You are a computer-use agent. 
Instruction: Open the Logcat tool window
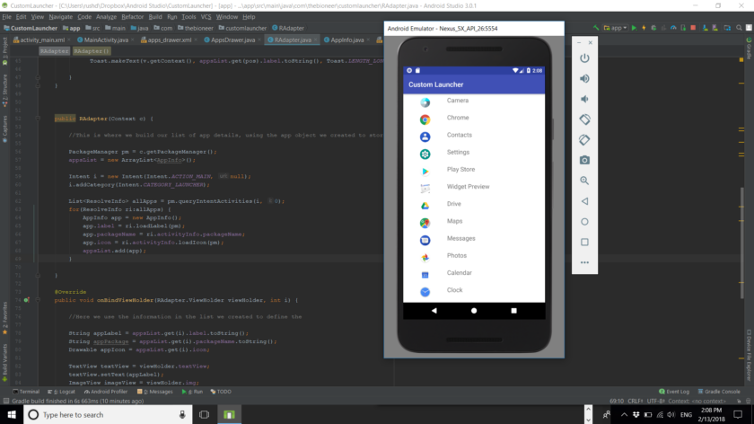[x=65, y=392]
